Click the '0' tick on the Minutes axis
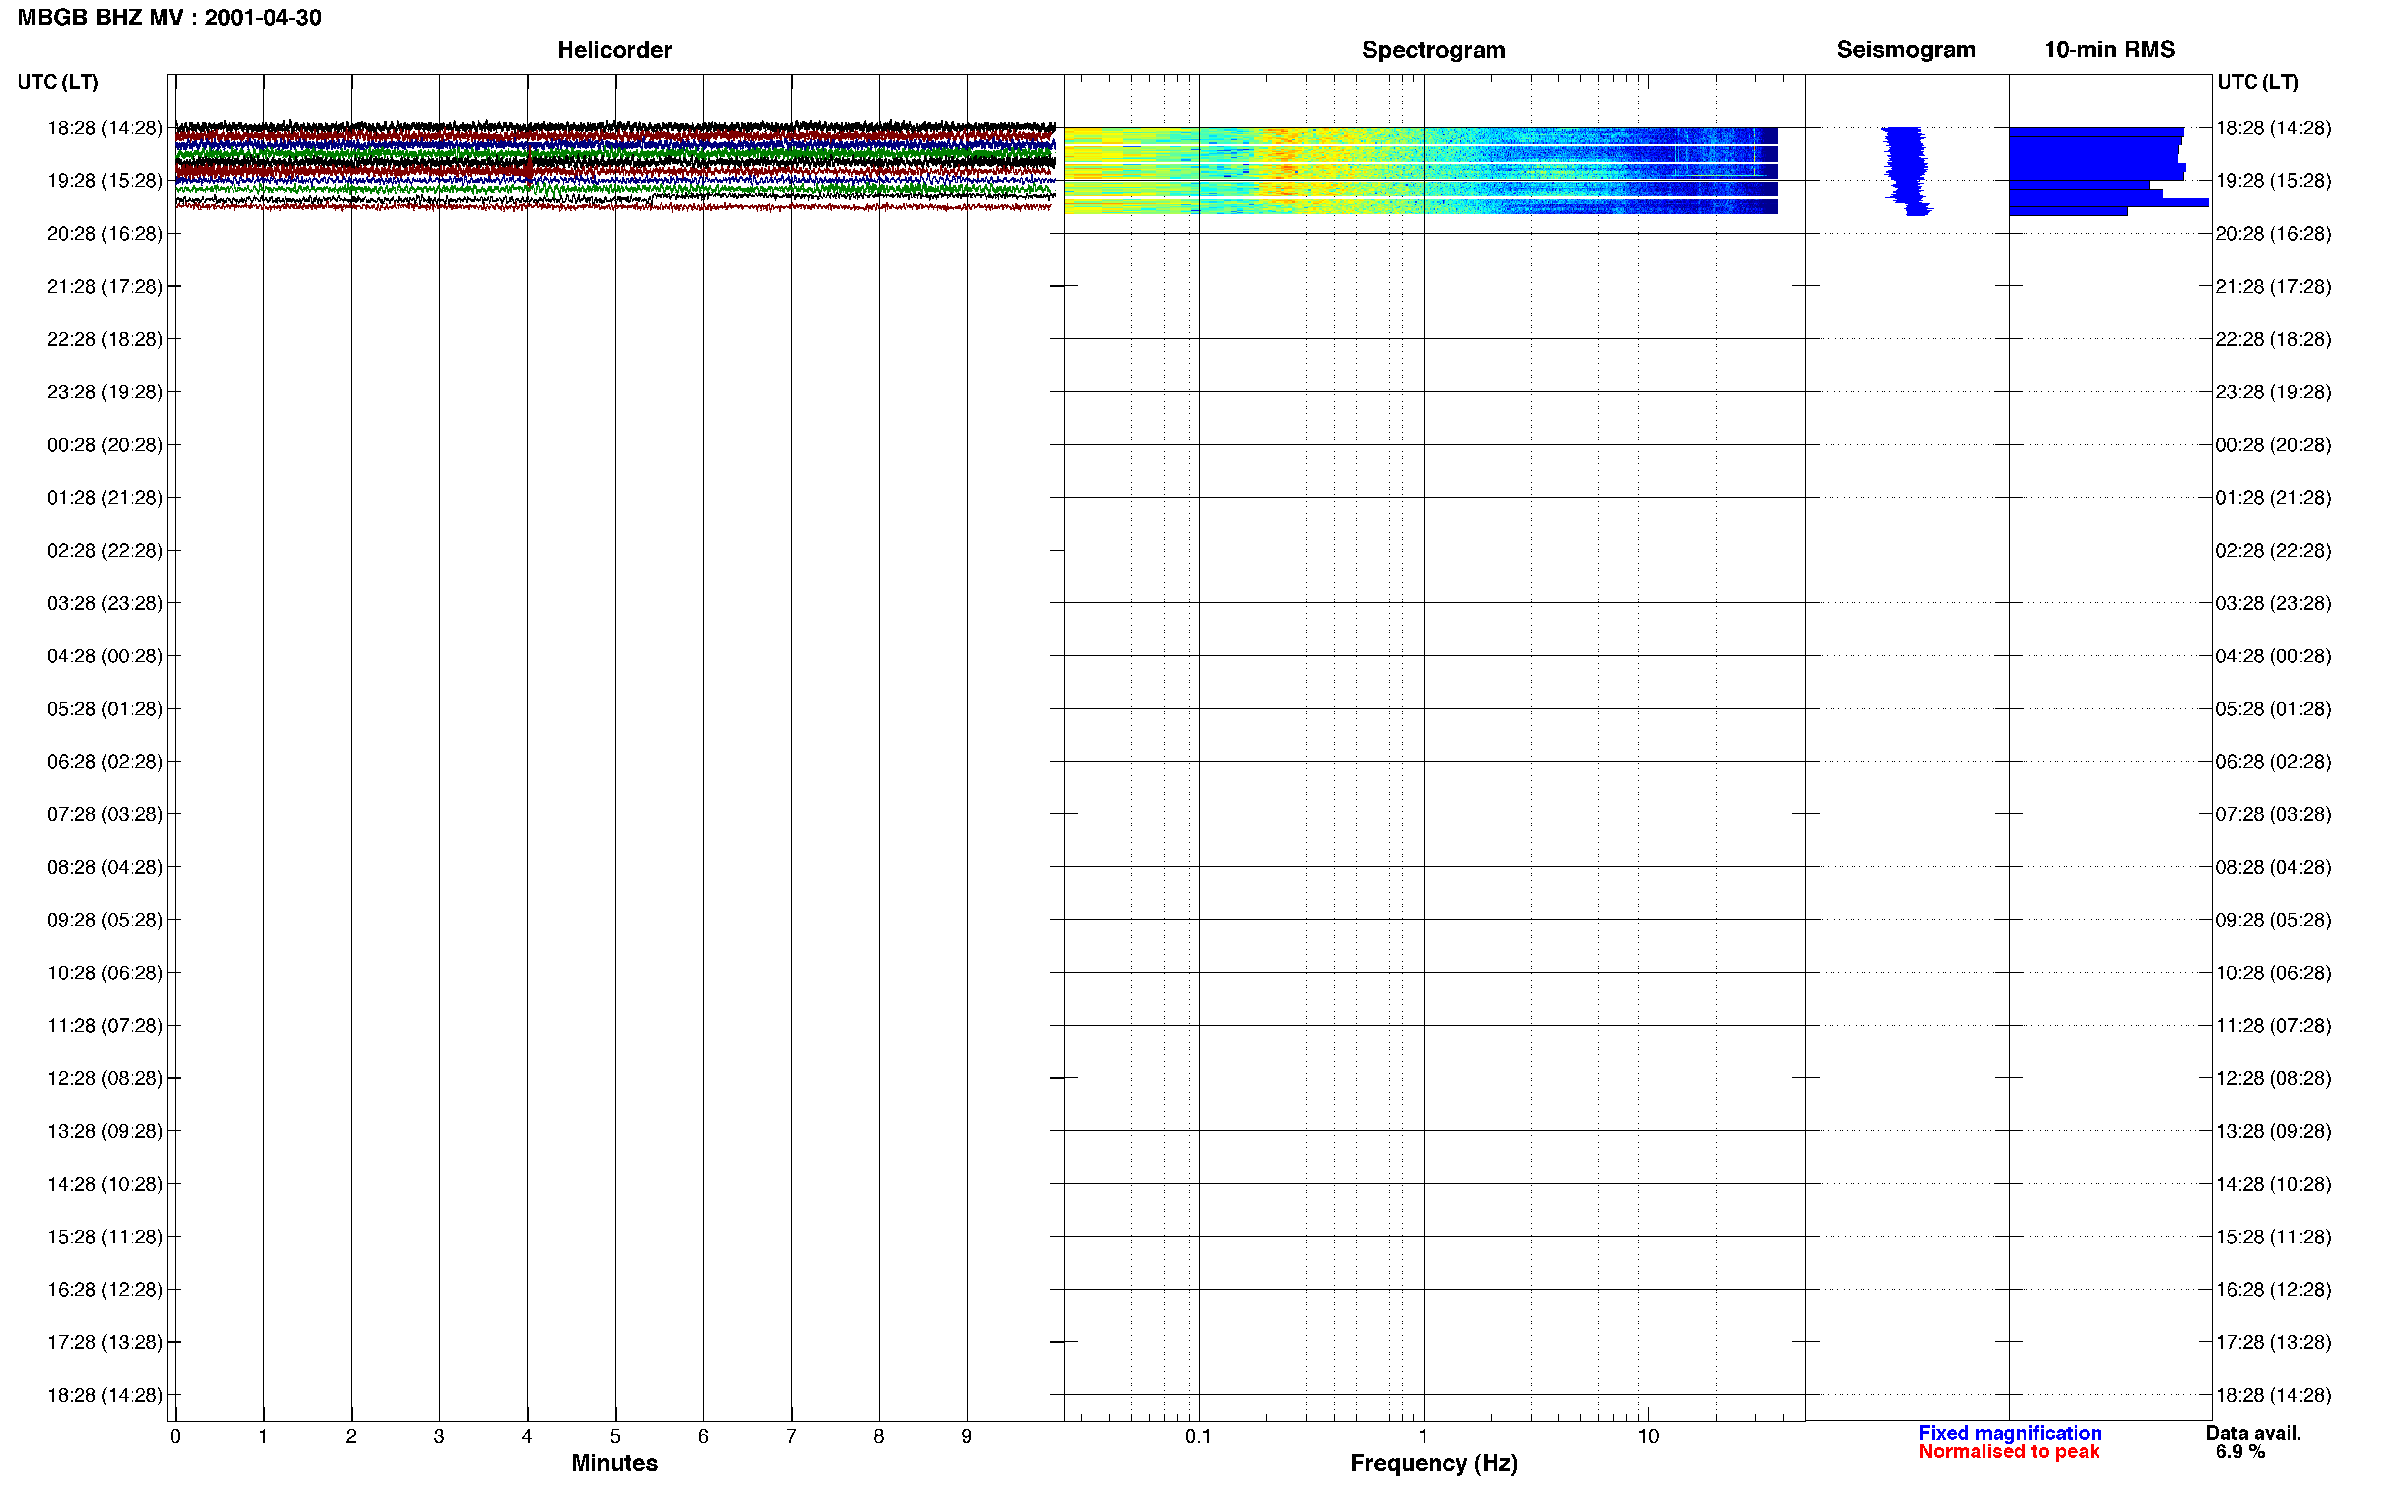 175,1436
